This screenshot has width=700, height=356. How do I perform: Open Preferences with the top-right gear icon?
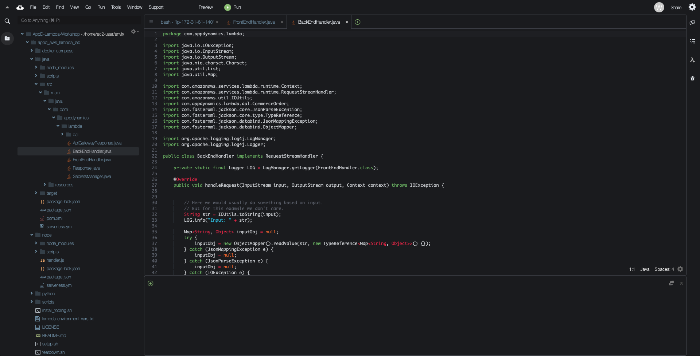point(692,7)
